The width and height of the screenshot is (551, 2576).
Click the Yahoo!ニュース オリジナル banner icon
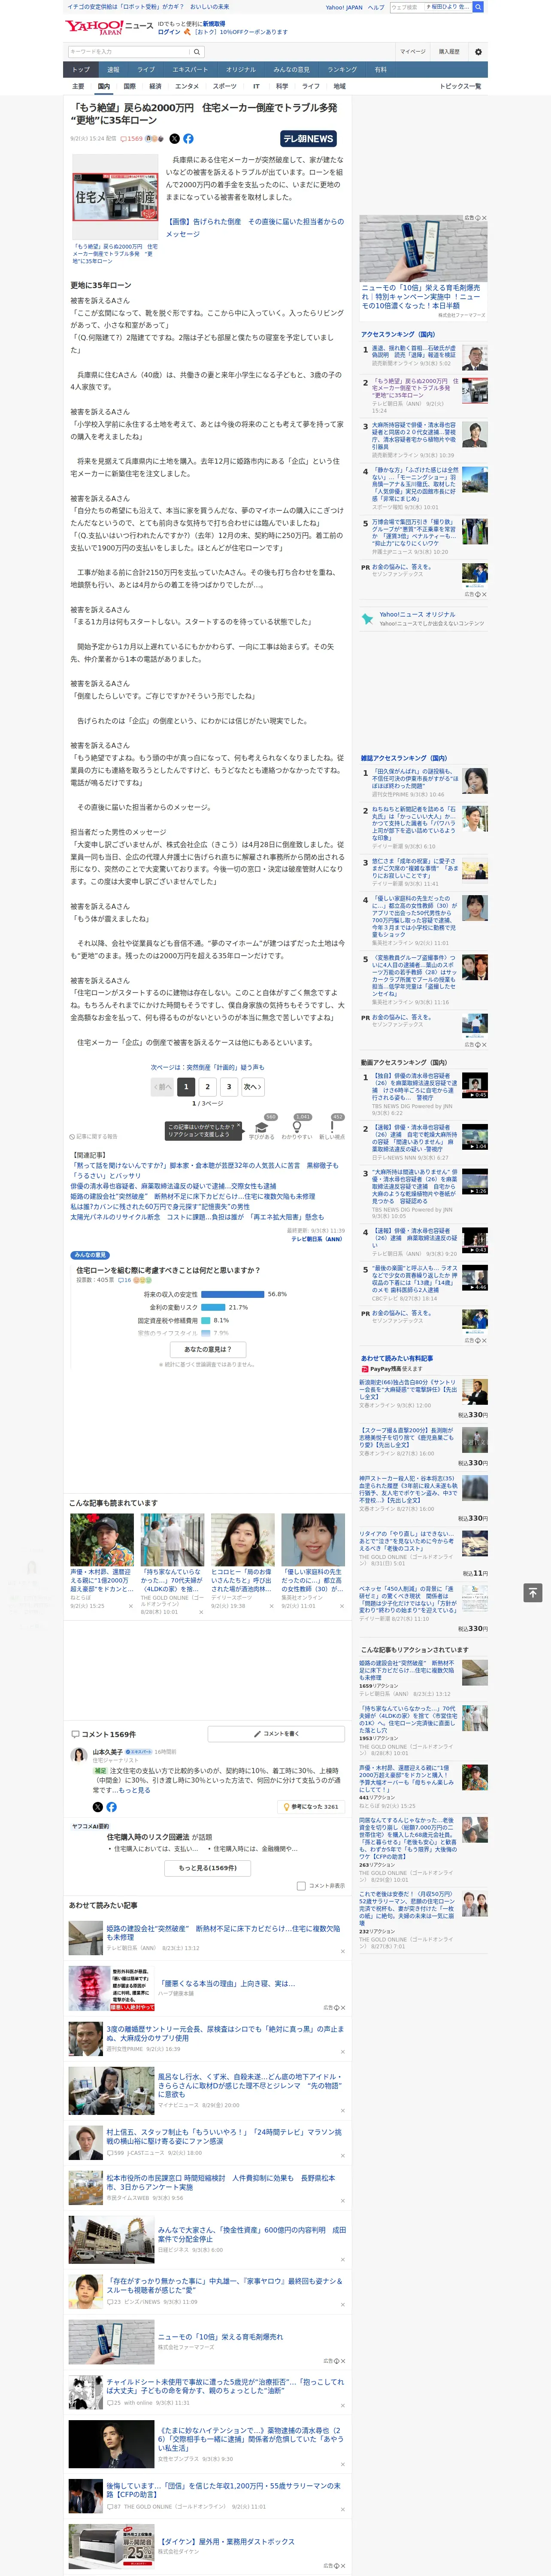367,619
